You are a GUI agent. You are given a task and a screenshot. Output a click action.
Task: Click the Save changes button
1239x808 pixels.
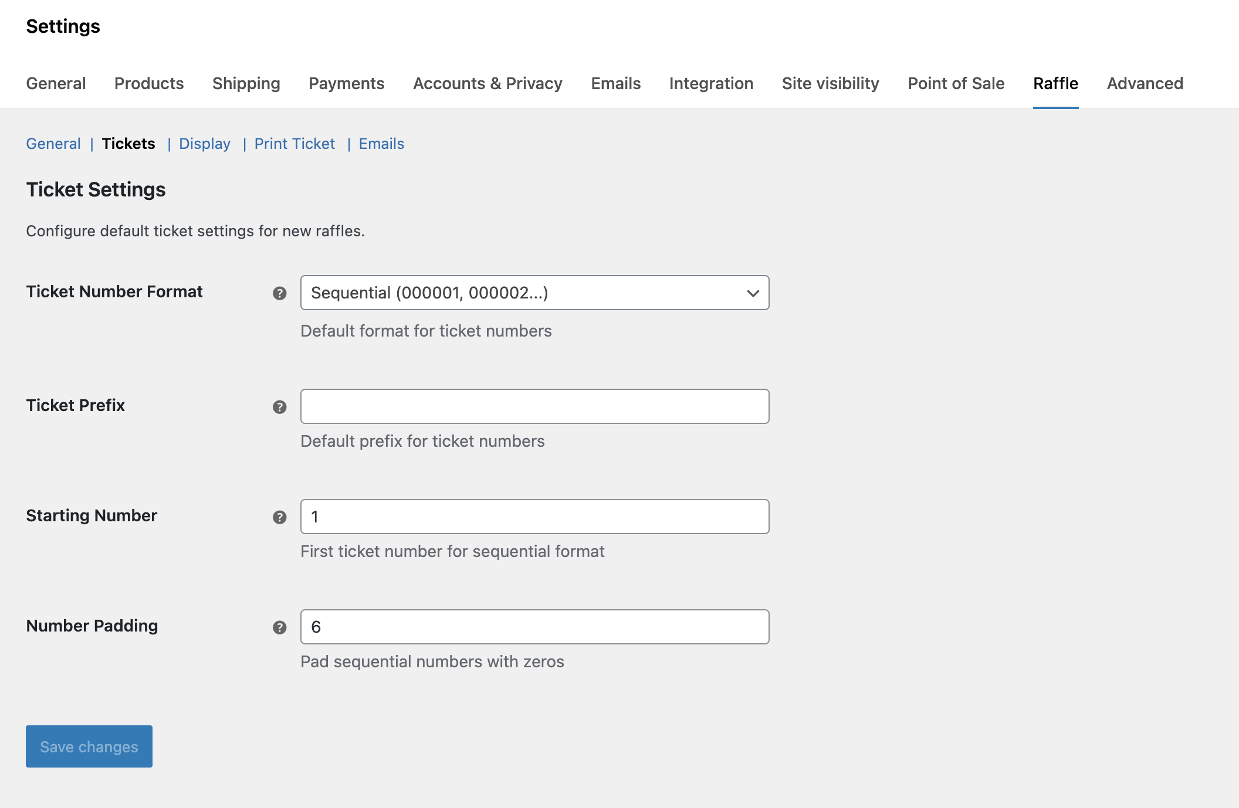tap(89, 746)
